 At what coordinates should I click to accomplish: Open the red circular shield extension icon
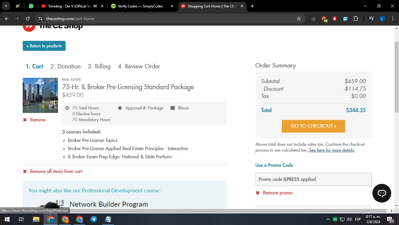click(x=335, y=19)
